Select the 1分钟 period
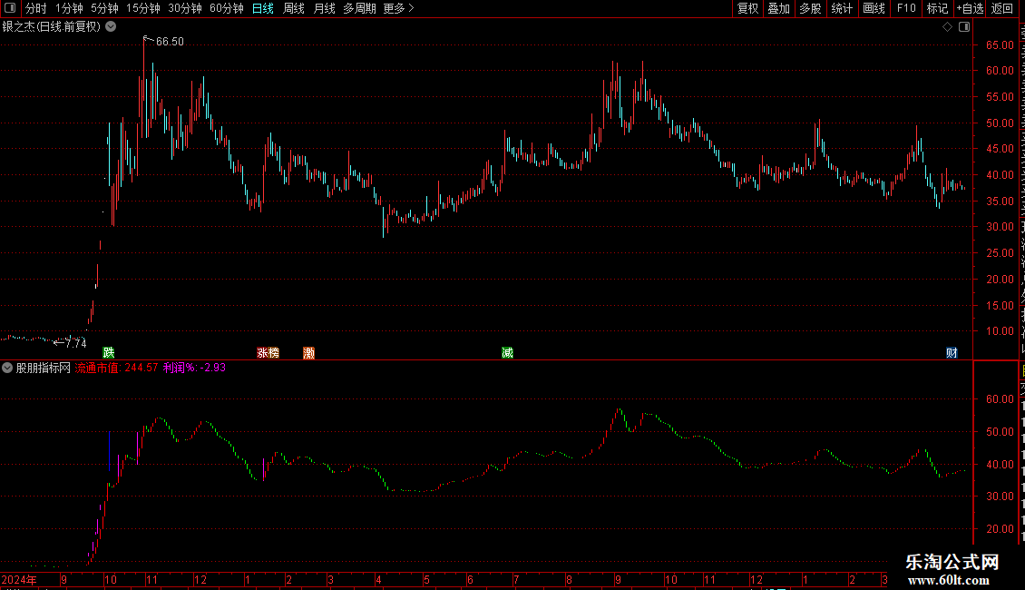 pos(69,8)
